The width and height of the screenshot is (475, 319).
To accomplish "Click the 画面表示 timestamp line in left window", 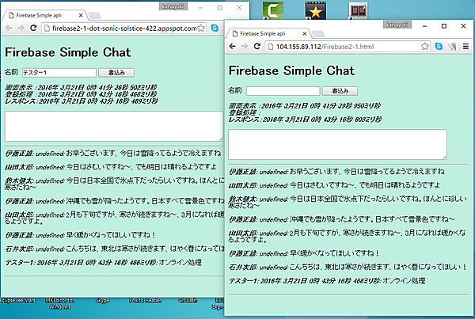I will click(81, 88).
